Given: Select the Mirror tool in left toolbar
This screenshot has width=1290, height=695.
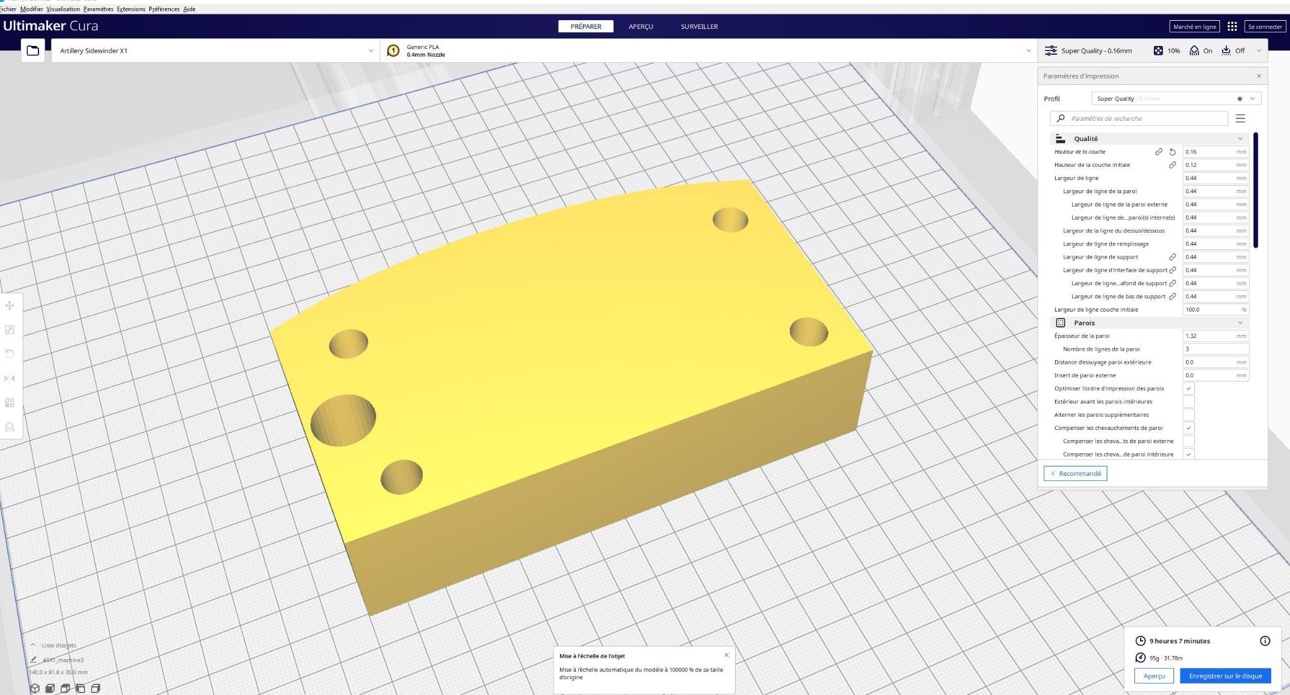Looking at the screenshot, I should point(9,378).
